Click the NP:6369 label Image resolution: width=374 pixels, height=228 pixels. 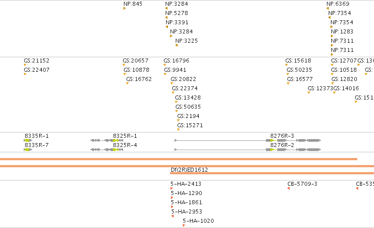tap(338, 4)
